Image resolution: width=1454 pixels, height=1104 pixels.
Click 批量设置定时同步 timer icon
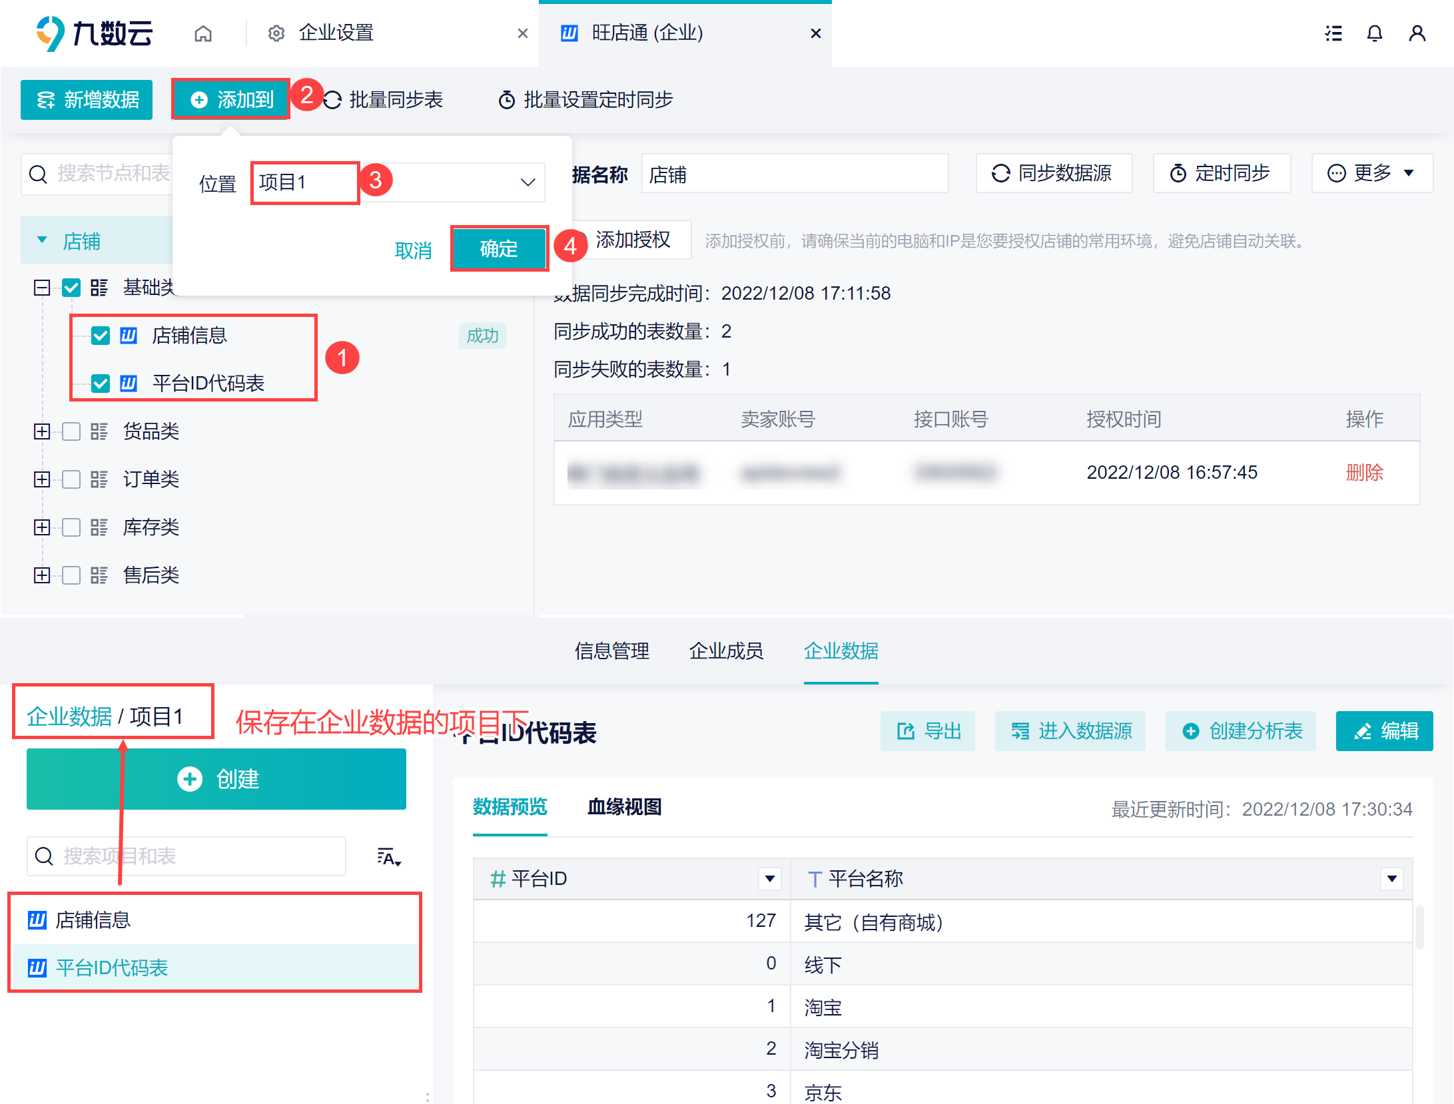507,100
